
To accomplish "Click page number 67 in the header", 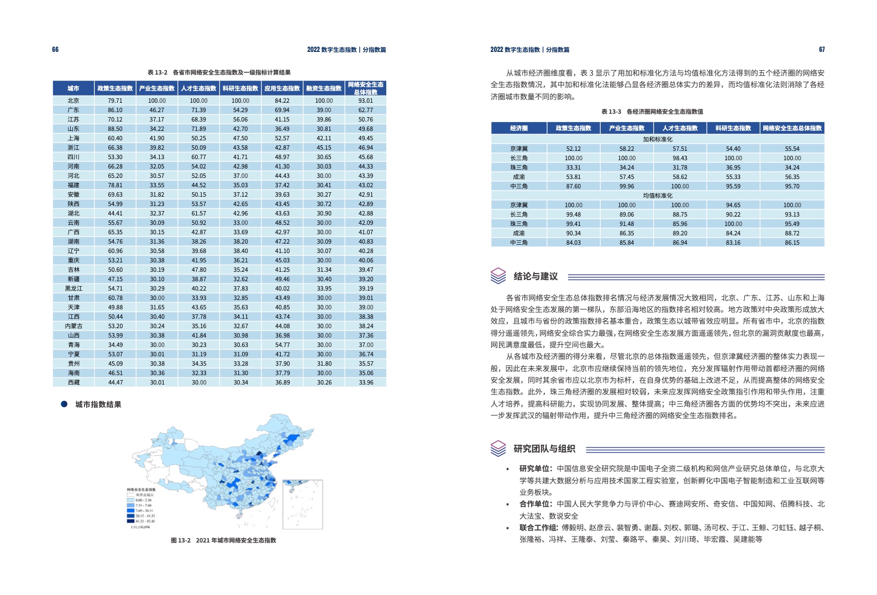I will point(822,50).
